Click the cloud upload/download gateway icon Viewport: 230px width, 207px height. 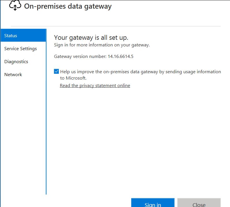coord(15,5)
